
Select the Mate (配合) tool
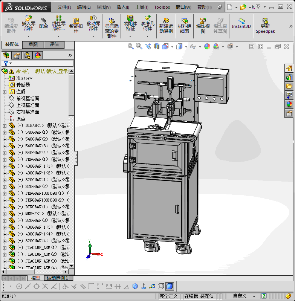pyautogui.click(x=44, y=23)
